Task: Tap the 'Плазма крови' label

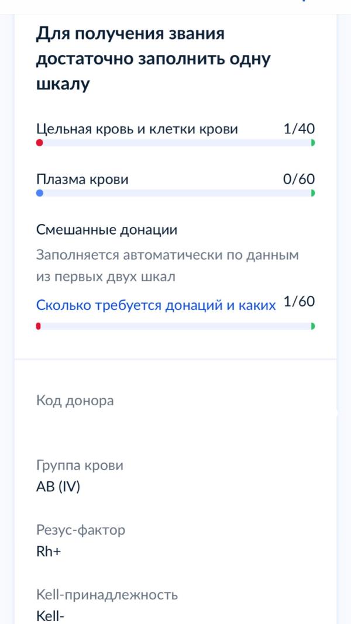Action: pyautogui.click(x=82, y=180)
